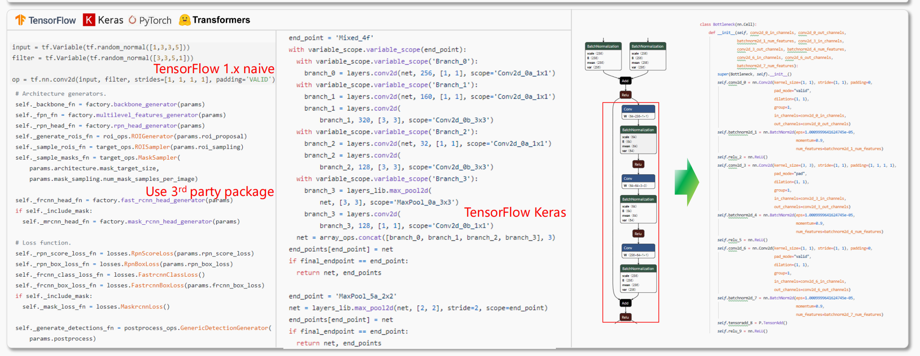Click the 'branch_0 = layers.conv2d' line

430,73
